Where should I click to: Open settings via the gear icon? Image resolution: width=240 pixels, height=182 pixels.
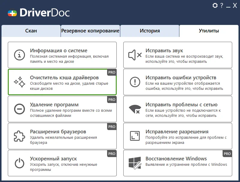215,5
